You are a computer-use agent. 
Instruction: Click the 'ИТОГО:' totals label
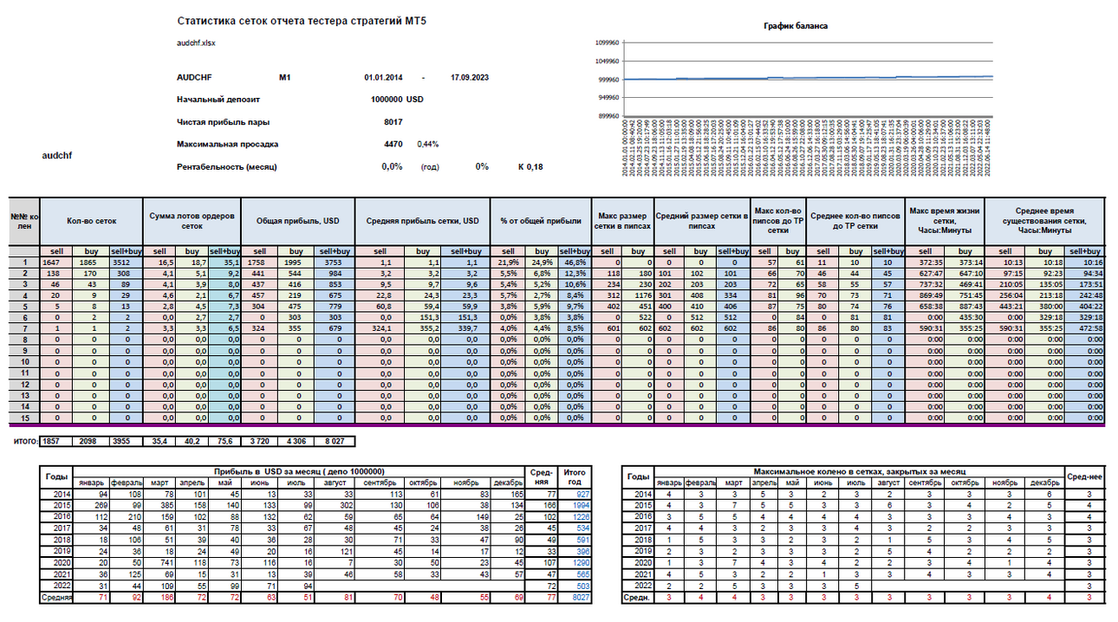click(27, 441)
